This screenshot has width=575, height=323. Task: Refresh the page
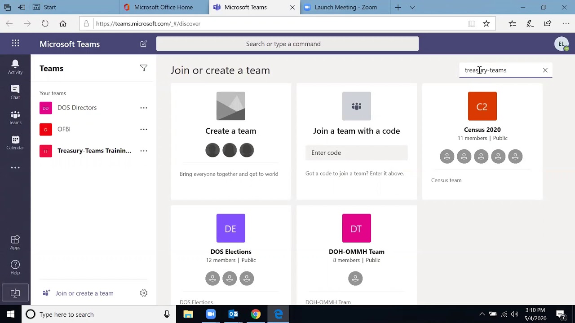coord(45,24)
